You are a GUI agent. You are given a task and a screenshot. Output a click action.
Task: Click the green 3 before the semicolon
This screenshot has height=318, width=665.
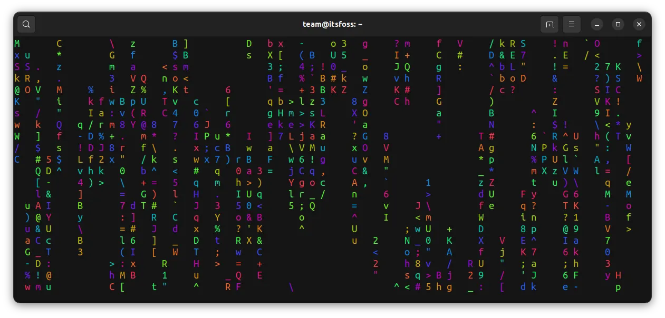click(270, 66)
